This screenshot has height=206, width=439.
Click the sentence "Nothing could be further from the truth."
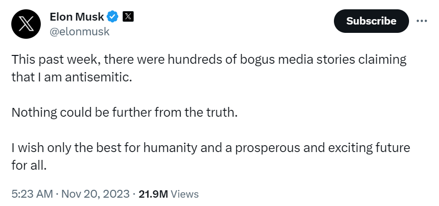coord(125,112)
